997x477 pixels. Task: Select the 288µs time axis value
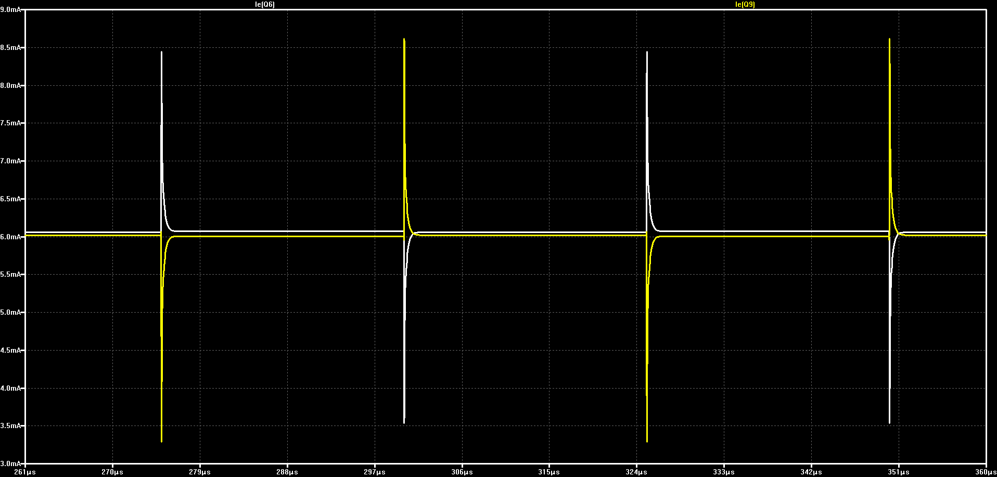[x=287, y=472]
